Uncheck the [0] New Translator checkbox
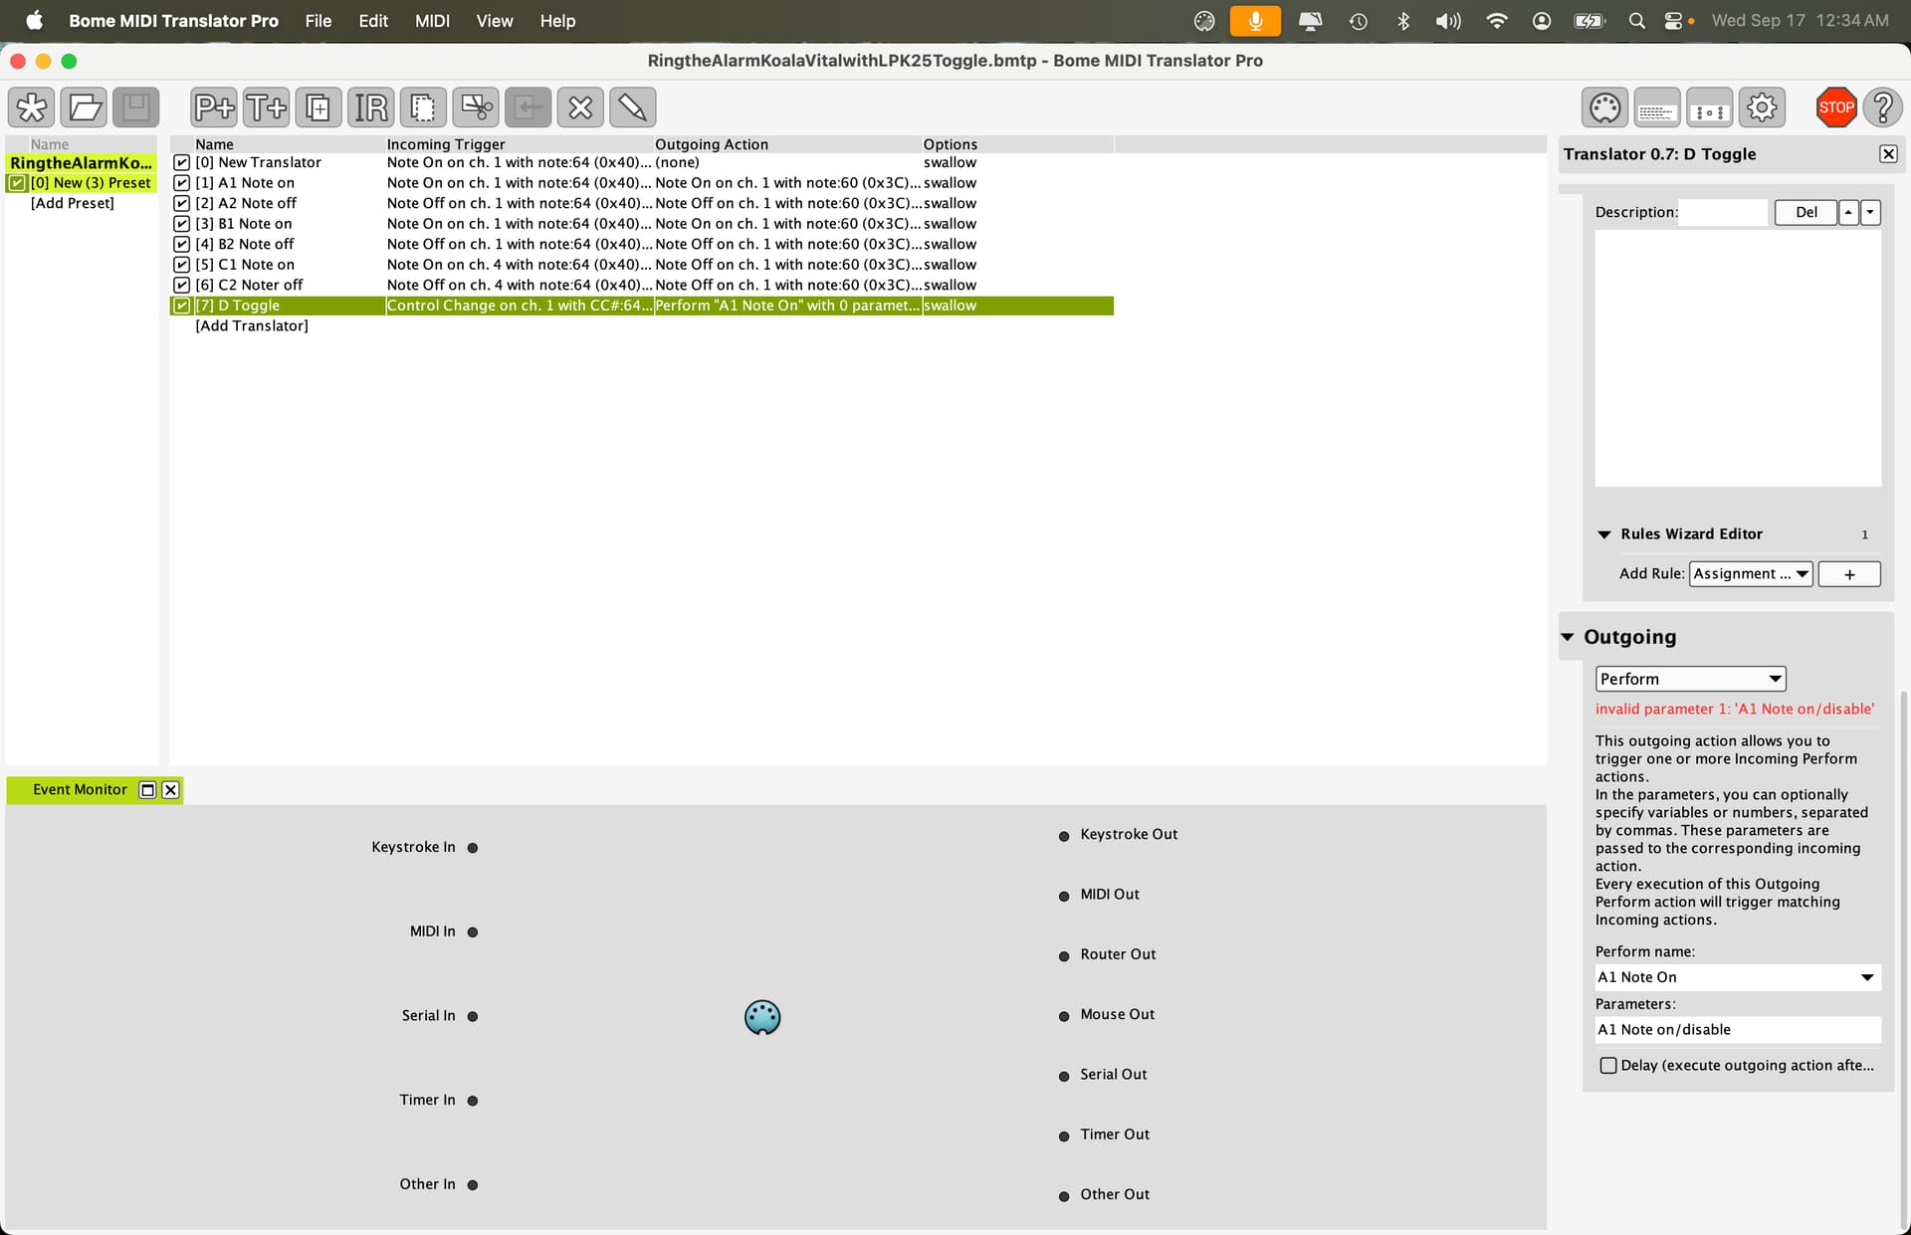Viewport: 1911px width, 1235px height. [x=181, y=162]
